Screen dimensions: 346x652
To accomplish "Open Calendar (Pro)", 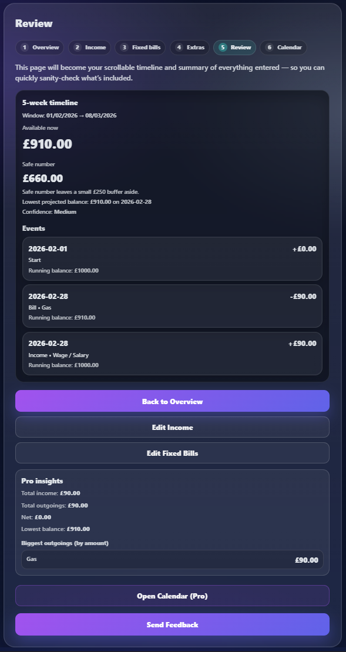I will click(x=173, y=596).
